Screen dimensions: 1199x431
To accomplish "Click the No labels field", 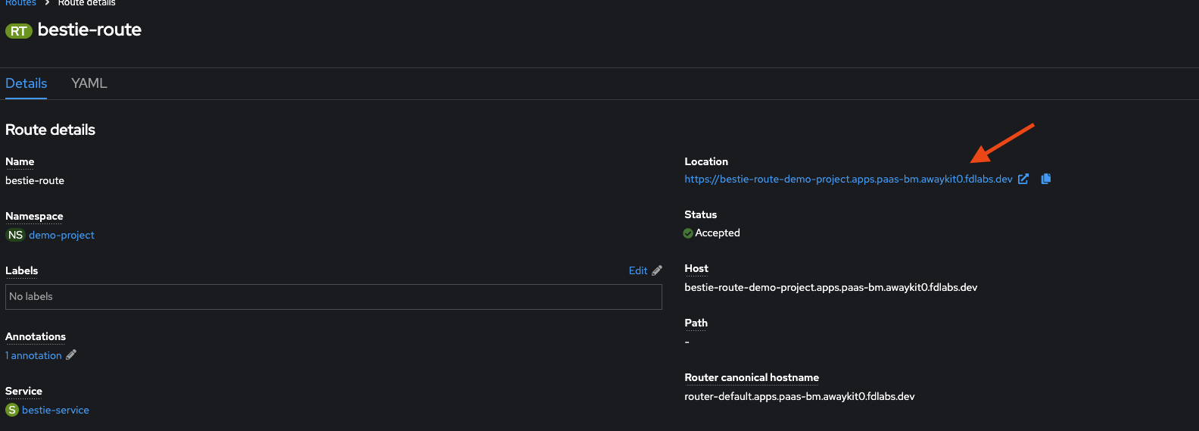I will (334, 297).
